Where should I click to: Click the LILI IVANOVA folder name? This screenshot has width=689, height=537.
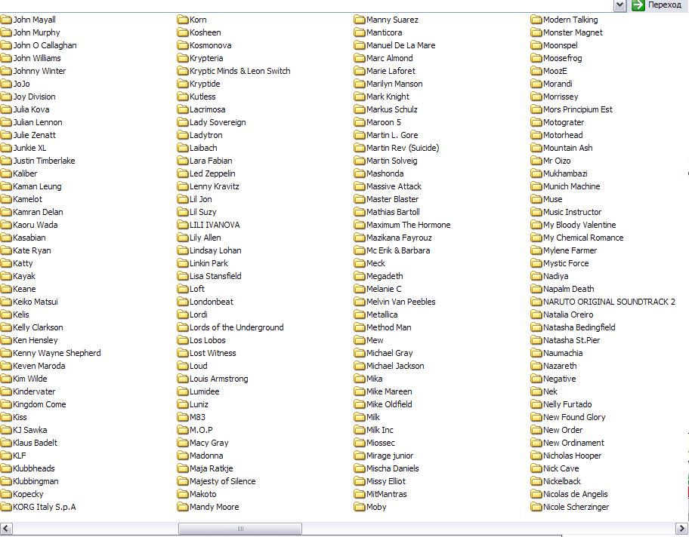pos(215,225)
